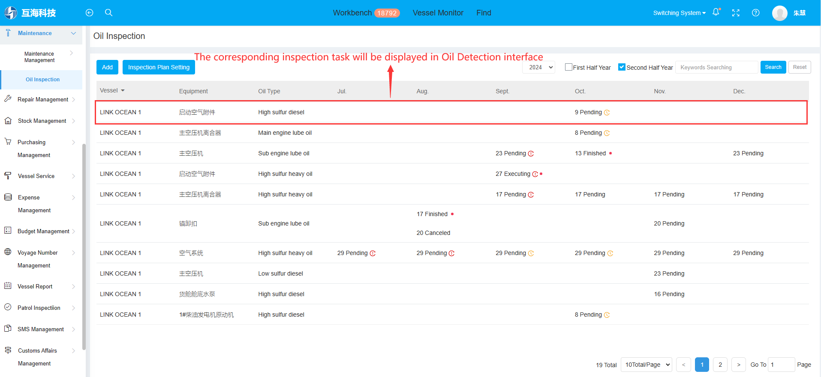The image size is (821, 377).
Task: Click the sidebar vertical scrollbar
Action: (x=84, y=246)
